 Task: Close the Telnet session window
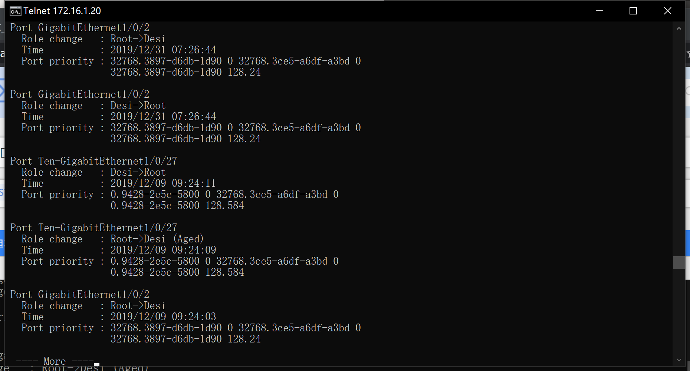[667, 11]
